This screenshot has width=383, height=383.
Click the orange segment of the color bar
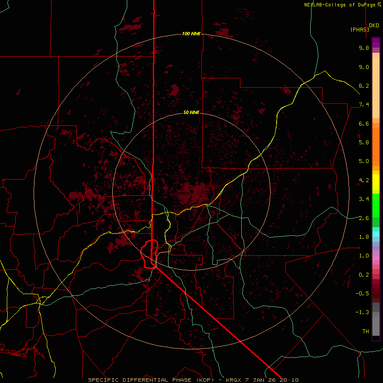[x=376, y=146]
